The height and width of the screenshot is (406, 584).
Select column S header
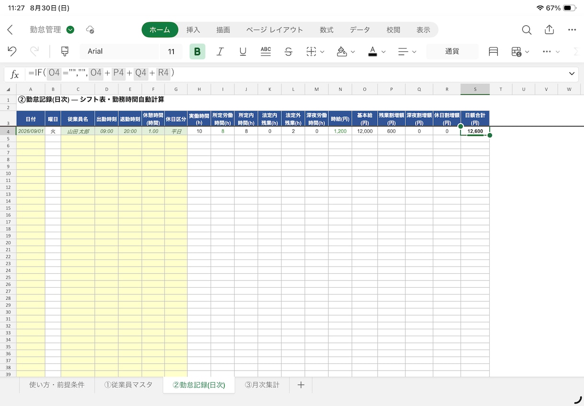point(475,89)
